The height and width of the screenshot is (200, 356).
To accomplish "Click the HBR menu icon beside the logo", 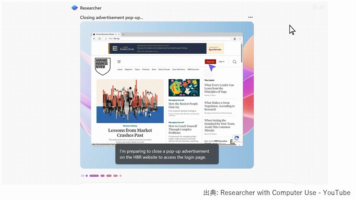I will pyautogui.click(x=119, y=62).
